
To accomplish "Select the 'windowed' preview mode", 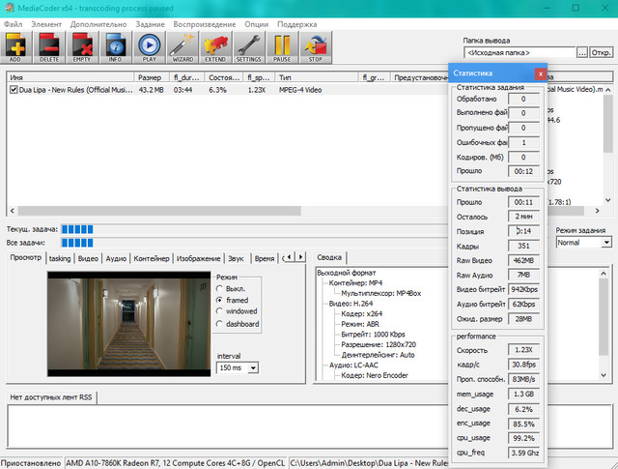I will pos(220,311).
